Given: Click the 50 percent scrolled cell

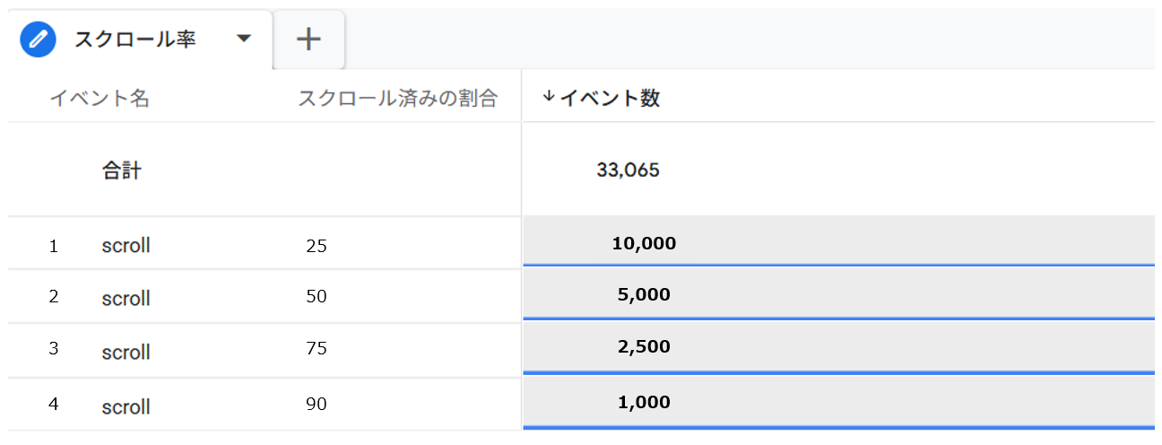Looking at the screenshot, I should tap(316, 297).
